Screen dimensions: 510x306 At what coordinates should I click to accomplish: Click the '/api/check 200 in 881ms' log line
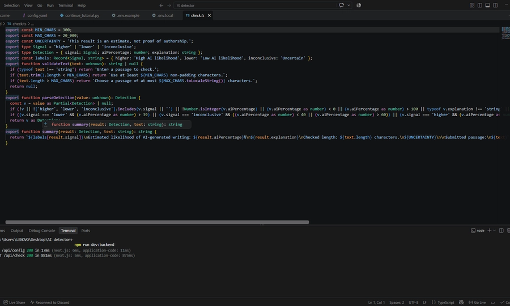click(67, 256)
